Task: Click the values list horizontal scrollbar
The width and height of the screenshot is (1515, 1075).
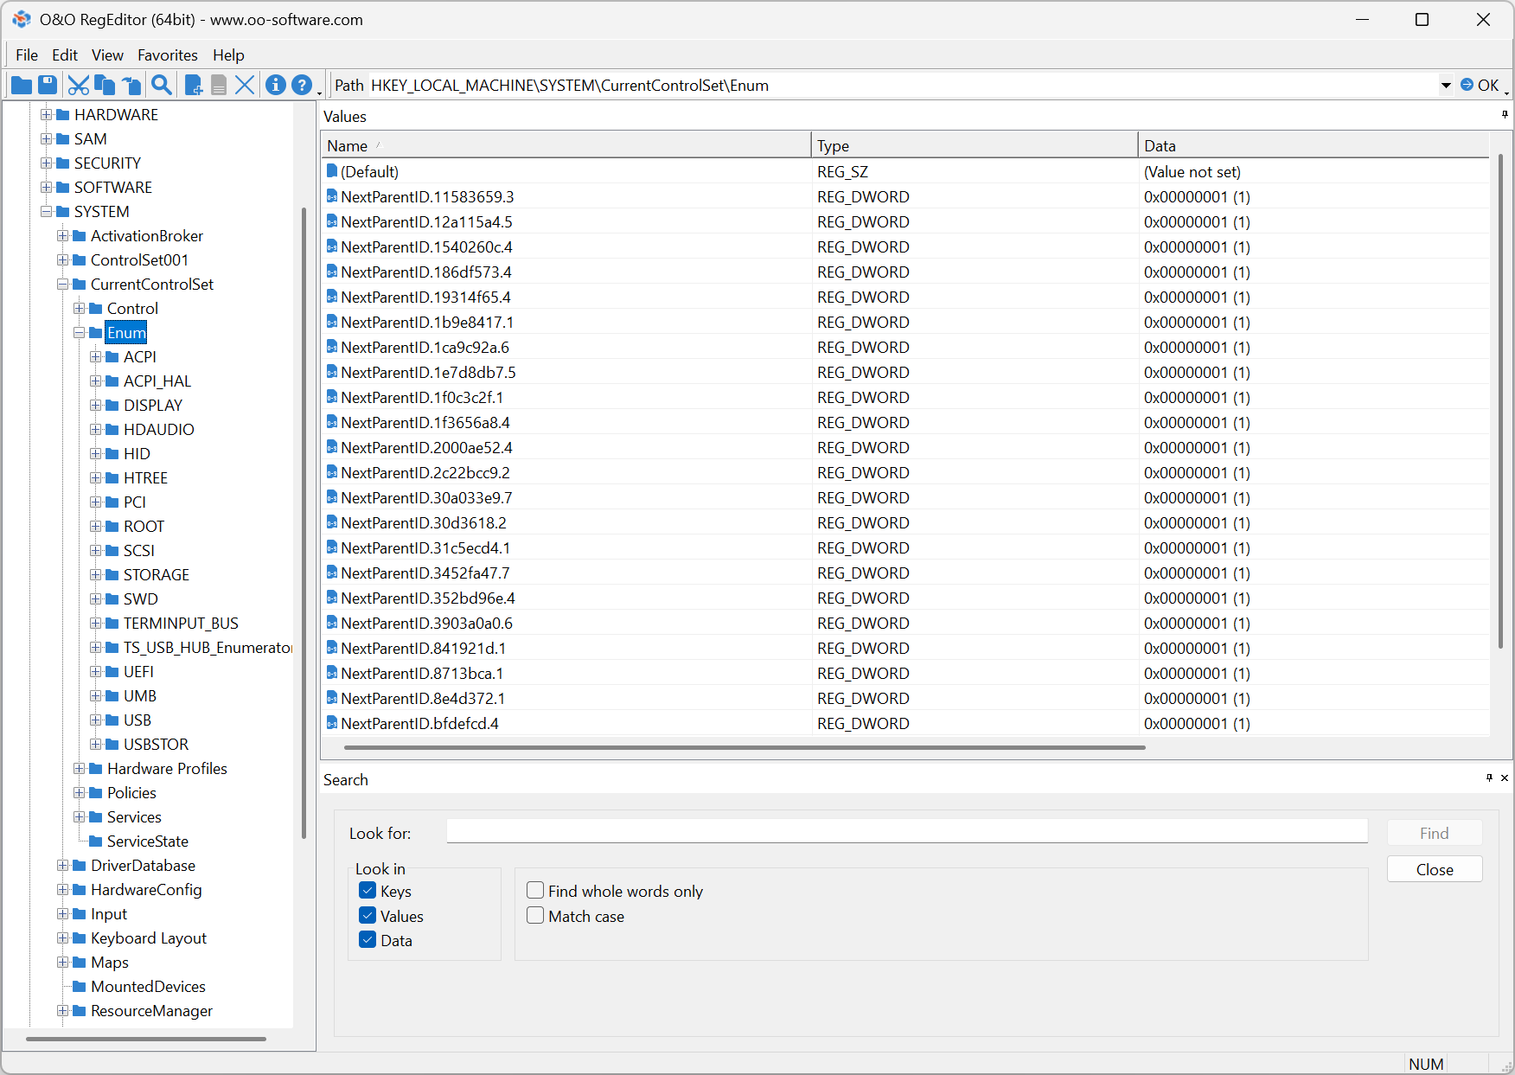Action: tap(744, 747)
